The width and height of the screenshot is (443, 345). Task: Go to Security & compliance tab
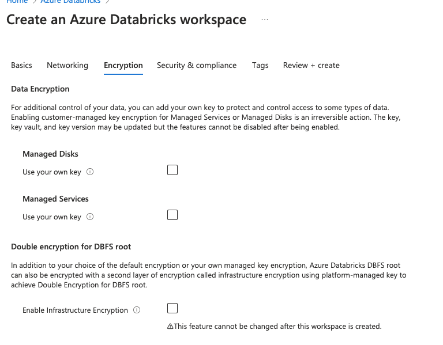[197, 65]
